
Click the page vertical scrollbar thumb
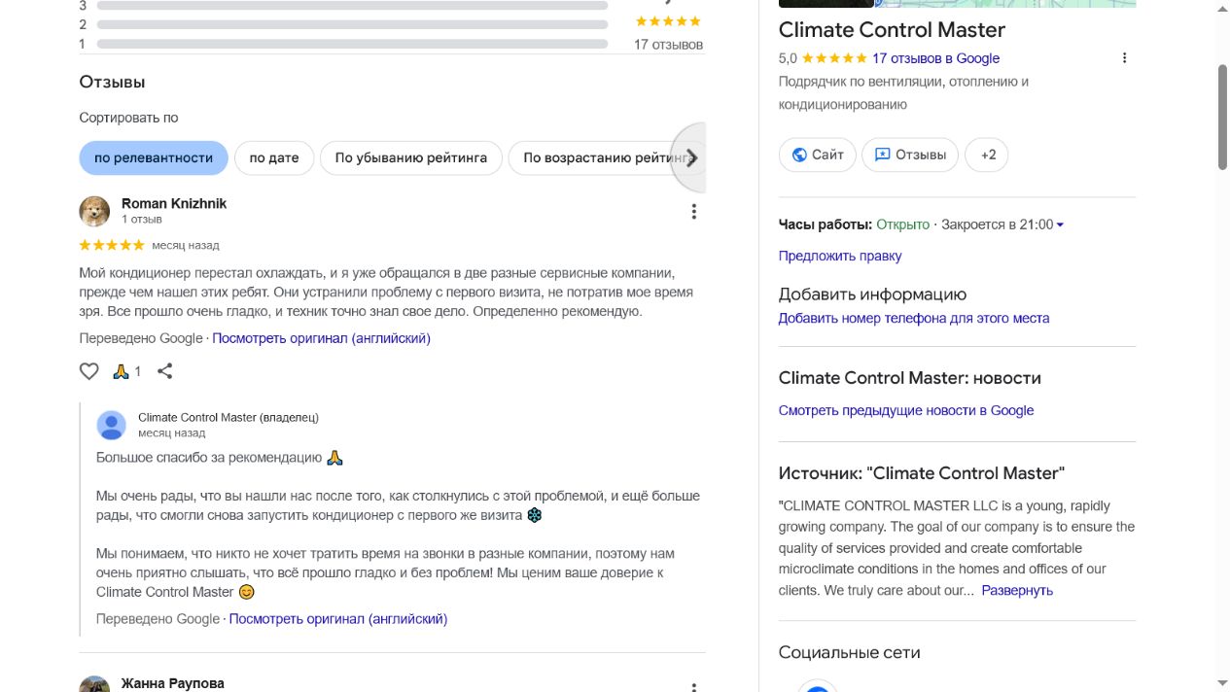pyautogui.click(x=1223, y=117)
